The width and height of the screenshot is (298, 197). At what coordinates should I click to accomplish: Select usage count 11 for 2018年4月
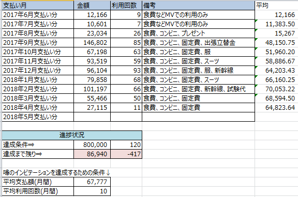tap(126, 108)
